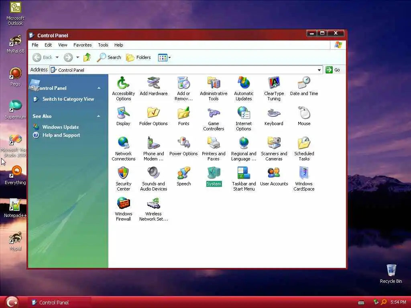Click the taskbar clock 5:54 PM

398,302
